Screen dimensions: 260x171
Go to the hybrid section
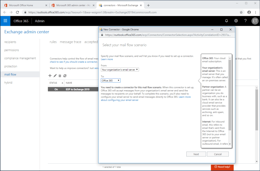tap(8, 82)
